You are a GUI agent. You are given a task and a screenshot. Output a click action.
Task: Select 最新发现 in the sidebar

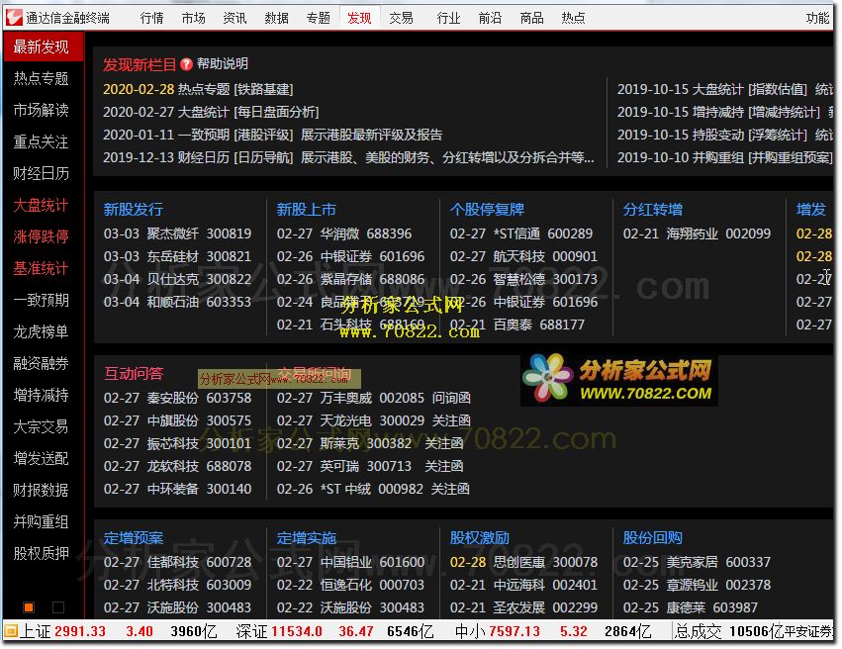[x=43, y=46]
